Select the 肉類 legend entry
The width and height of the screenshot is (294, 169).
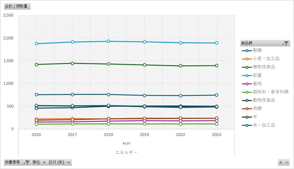click(x=258, y=108)
